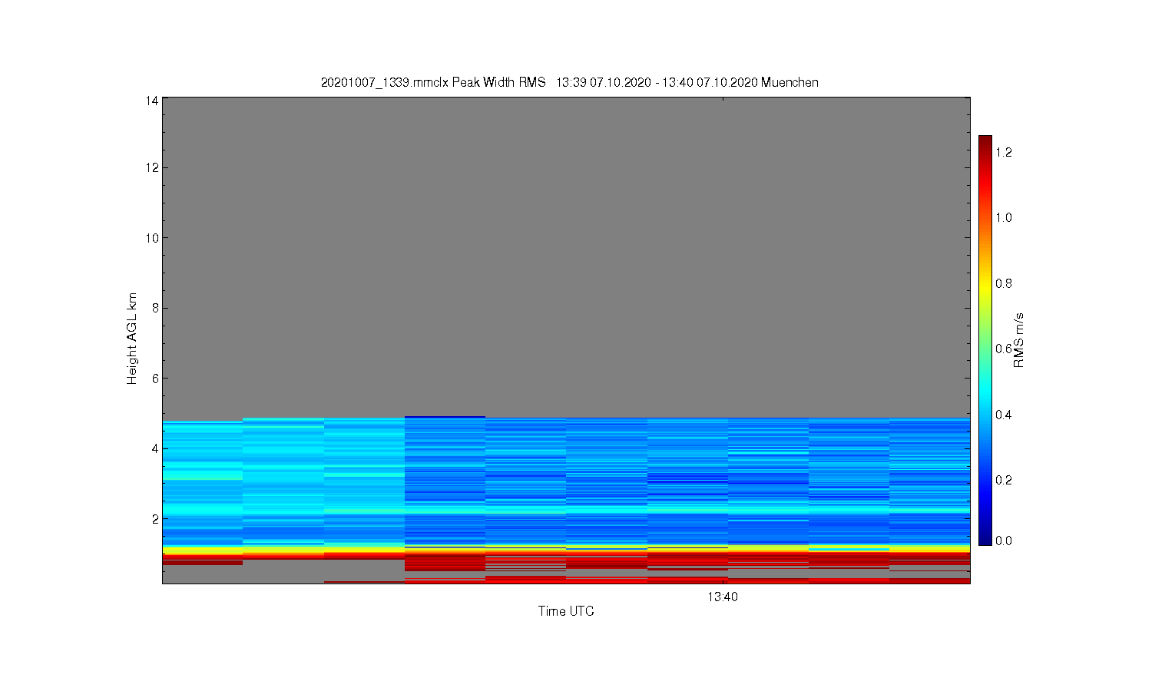Click the 6 height axis tick label

point(154,379)
